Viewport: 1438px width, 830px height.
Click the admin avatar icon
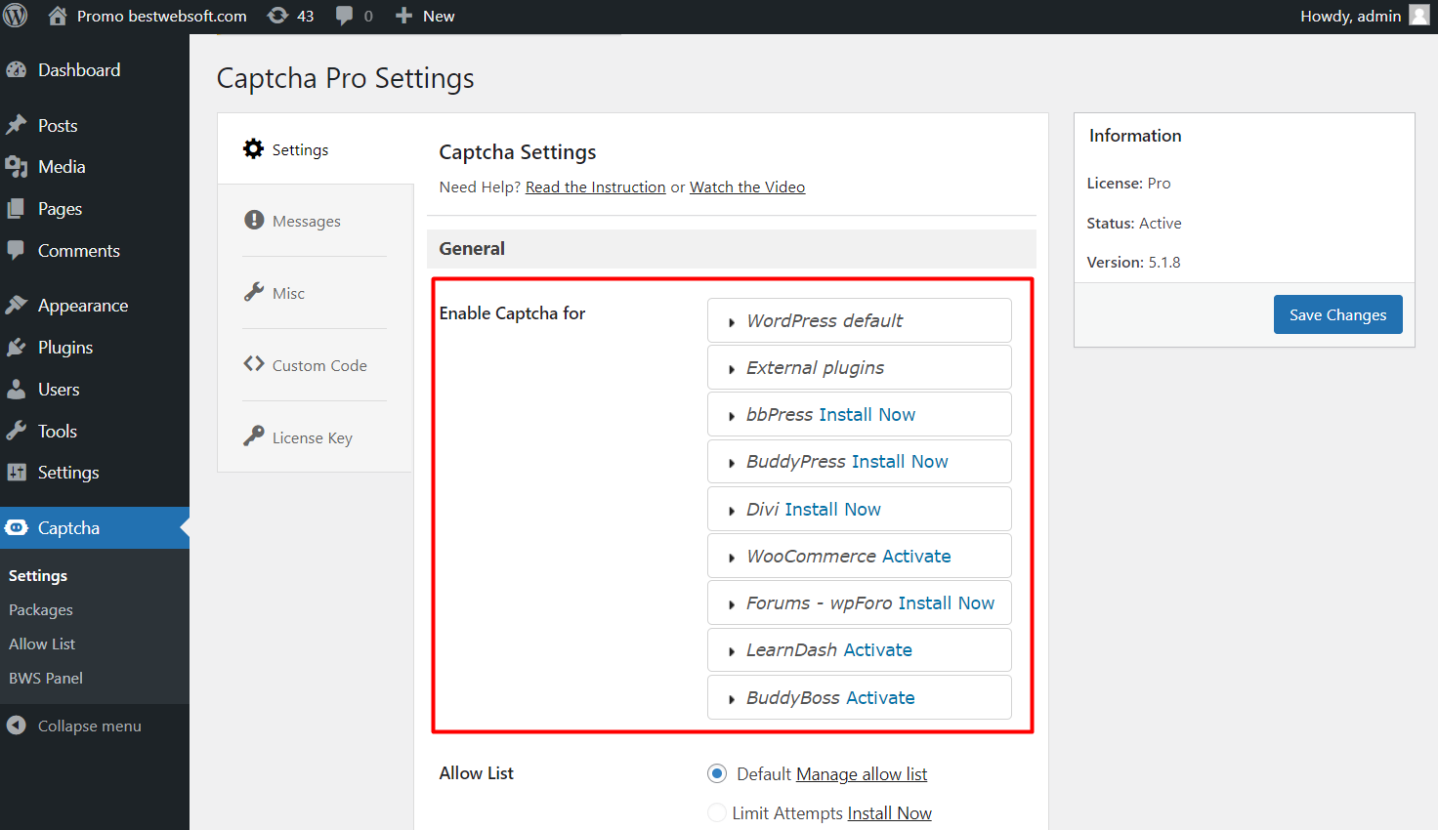click(x=1419, y=16)
